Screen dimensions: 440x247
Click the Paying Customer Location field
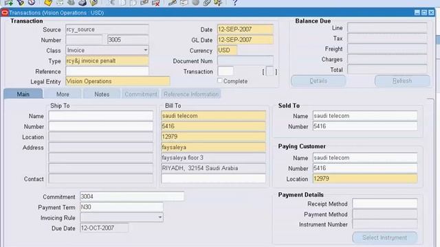365,178
